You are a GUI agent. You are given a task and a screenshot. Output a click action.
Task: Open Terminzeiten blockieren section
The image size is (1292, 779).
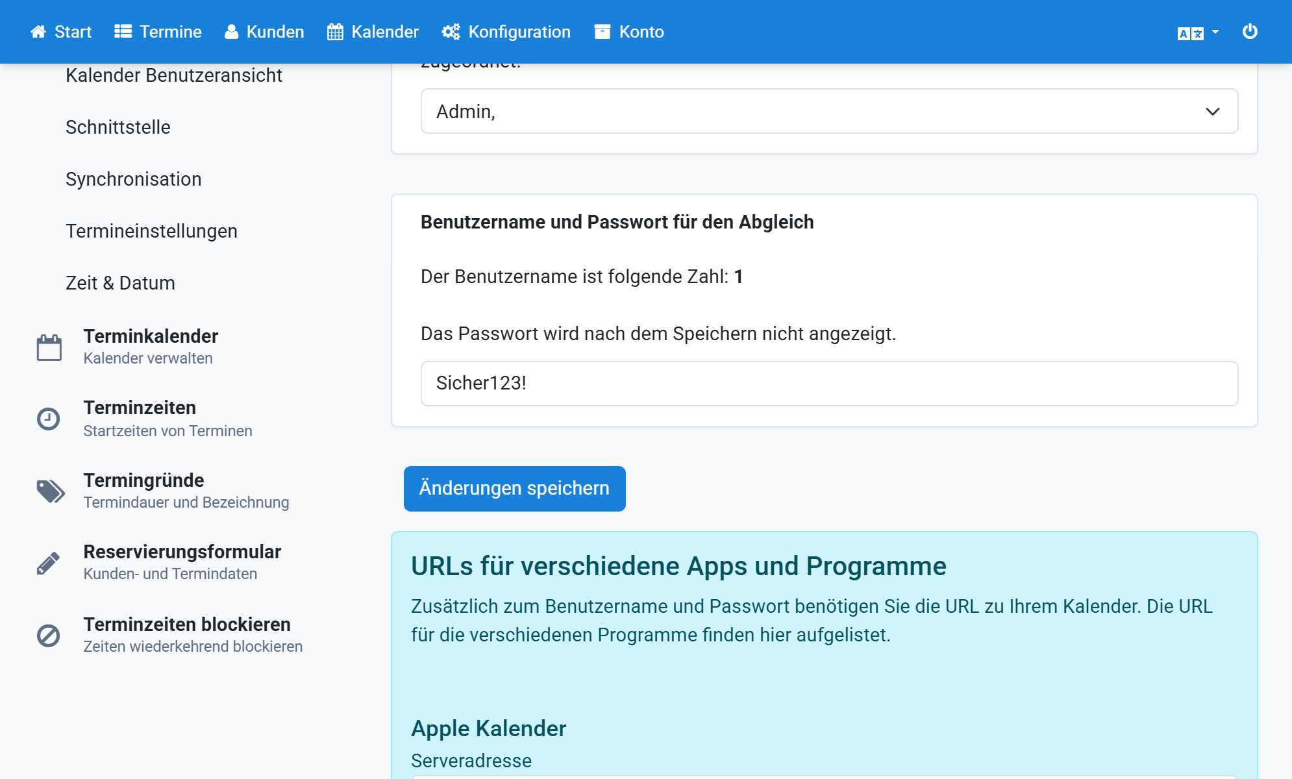(187, 624)
